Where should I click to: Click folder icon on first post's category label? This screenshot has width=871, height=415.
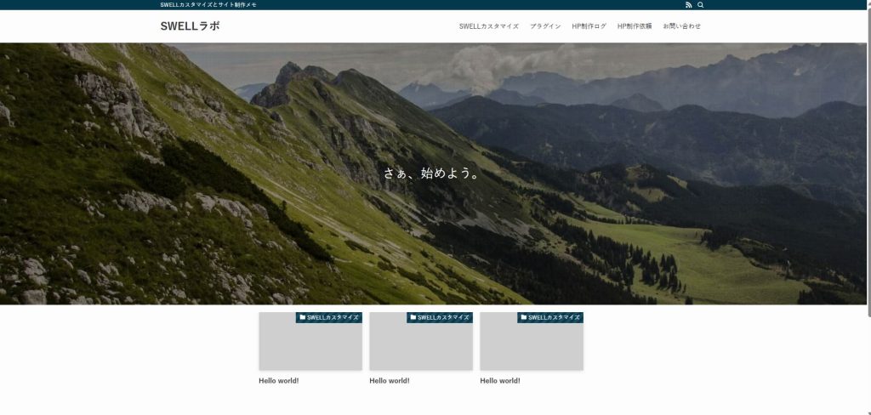(x=303, y=317)
